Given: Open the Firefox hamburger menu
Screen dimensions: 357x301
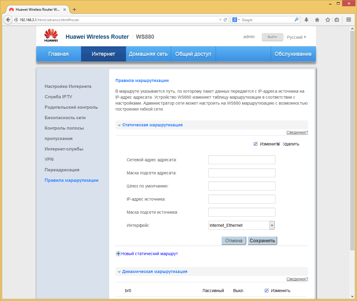Looking at the screenshot, I should [x=349, y=20].
